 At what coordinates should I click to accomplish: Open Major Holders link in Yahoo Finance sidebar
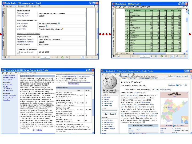tap(8, 85)
